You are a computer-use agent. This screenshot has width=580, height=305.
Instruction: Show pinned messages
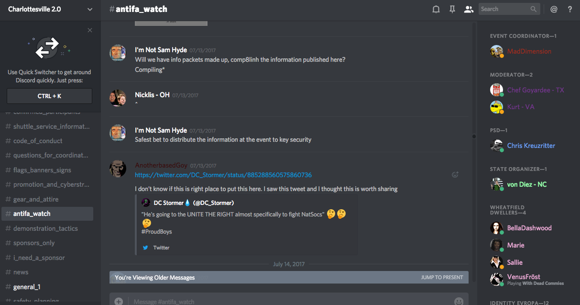click(x=452, y=9)
